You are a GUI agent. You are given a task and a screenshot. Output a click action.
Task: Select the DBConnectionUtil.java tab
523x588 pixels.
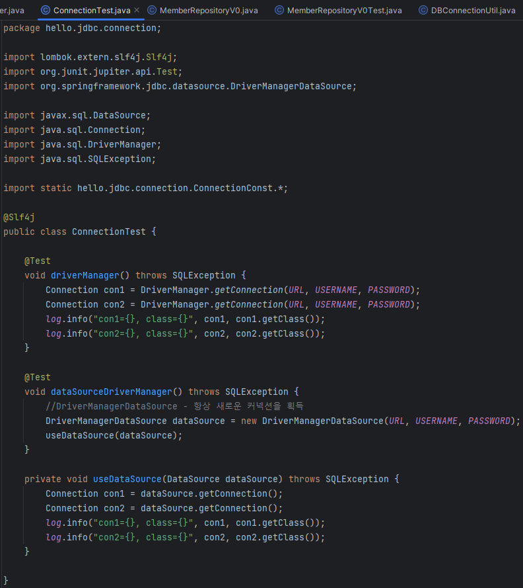[468, 10]
